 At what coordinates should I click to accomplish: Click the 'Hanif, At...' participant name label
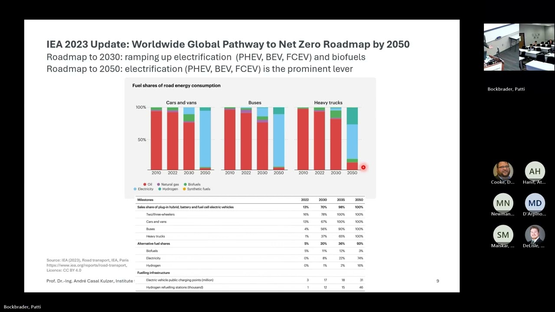pos(534,182)
